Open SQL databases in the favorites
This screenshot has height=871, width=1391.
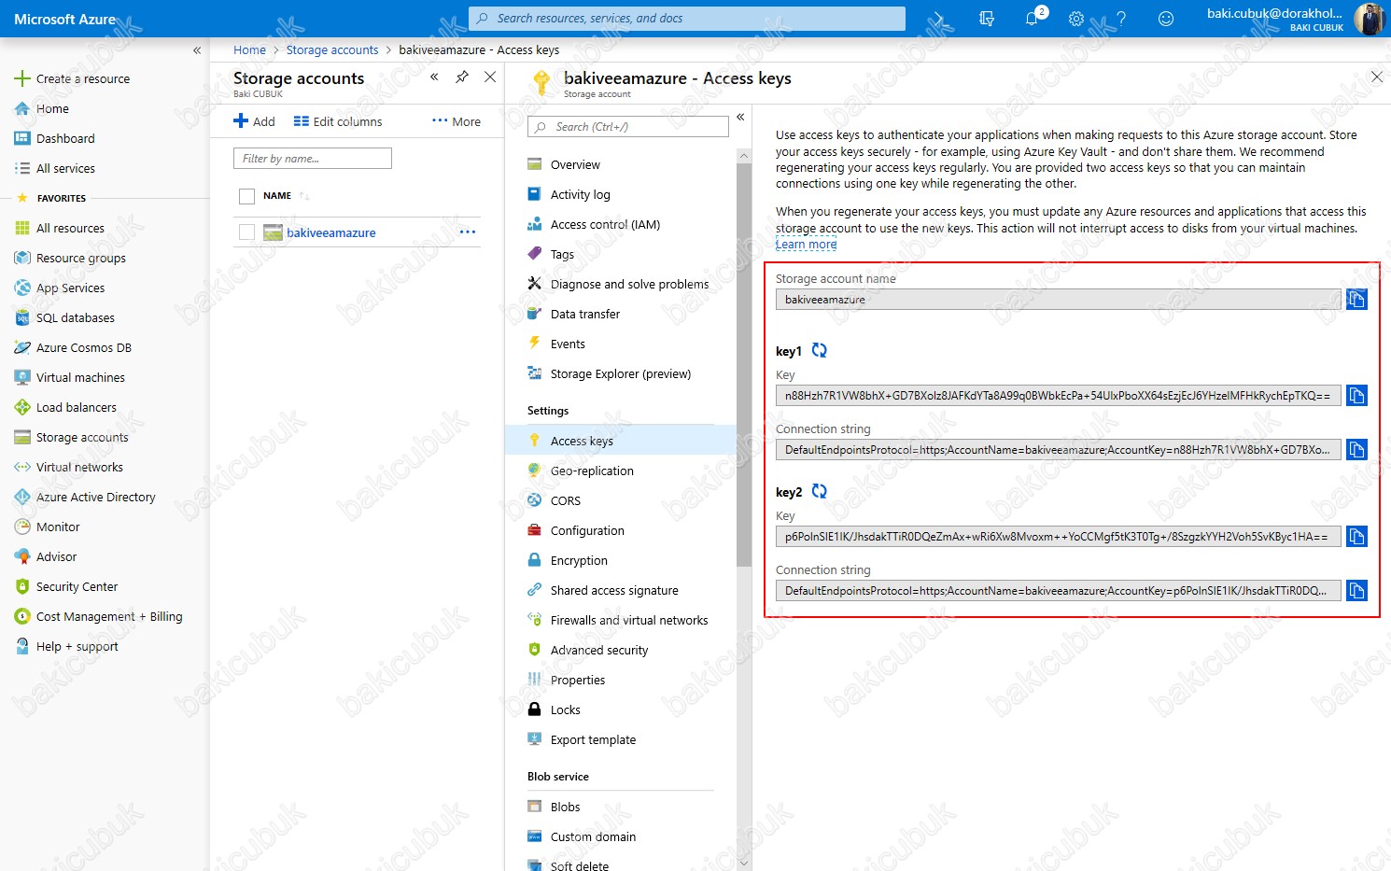pos(75,317)
